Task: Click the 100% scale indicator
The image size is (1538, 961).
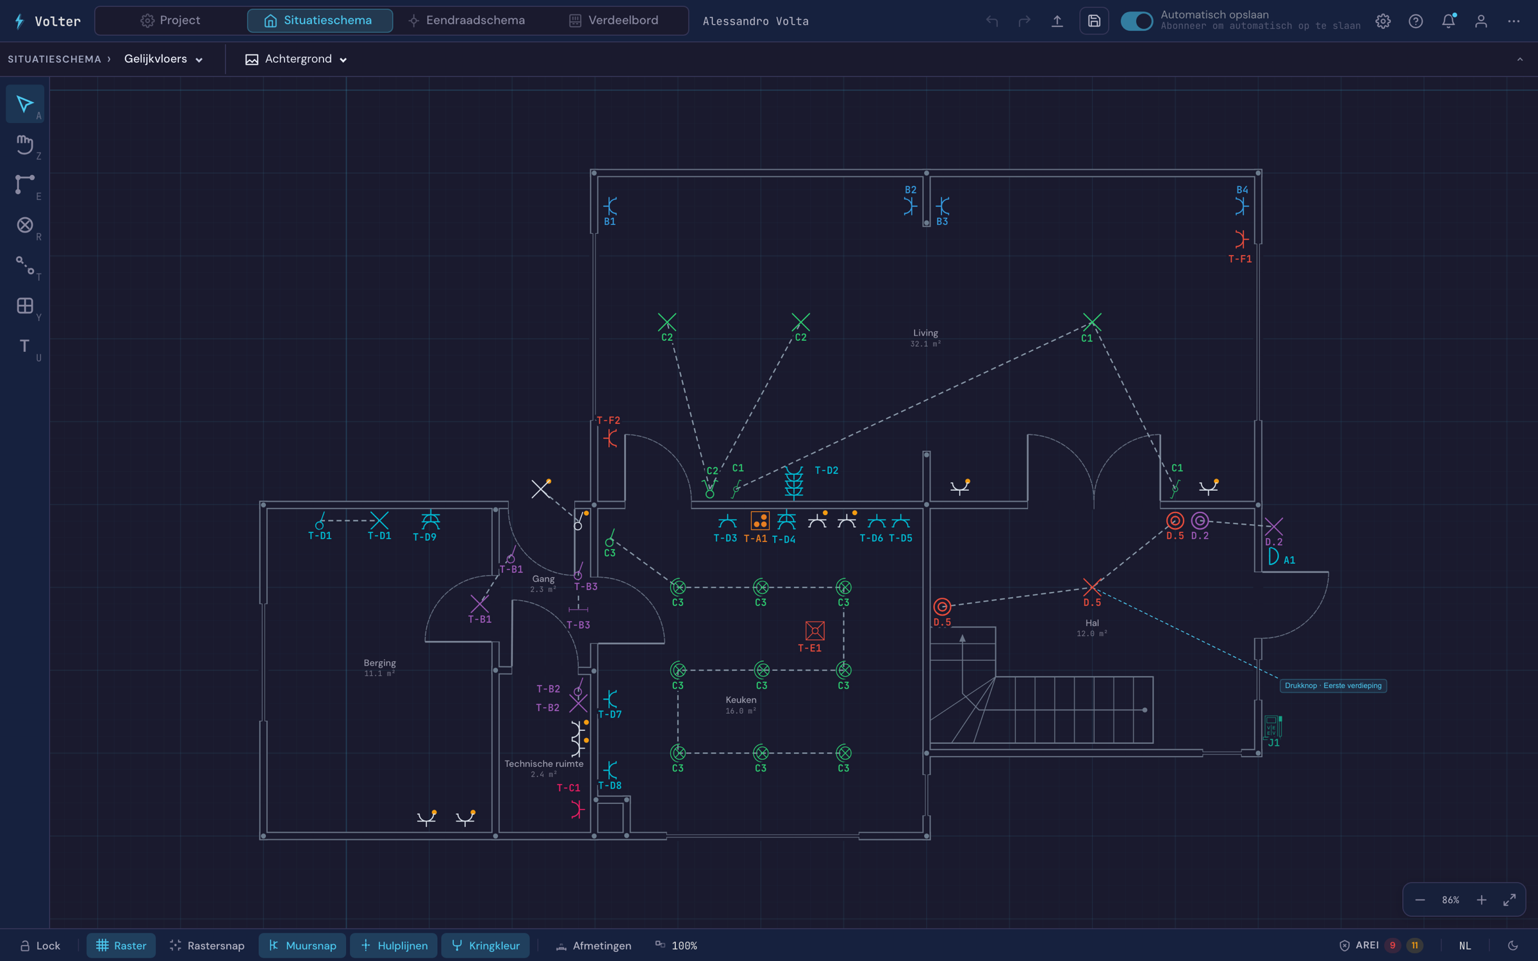Action: [677, 946]
